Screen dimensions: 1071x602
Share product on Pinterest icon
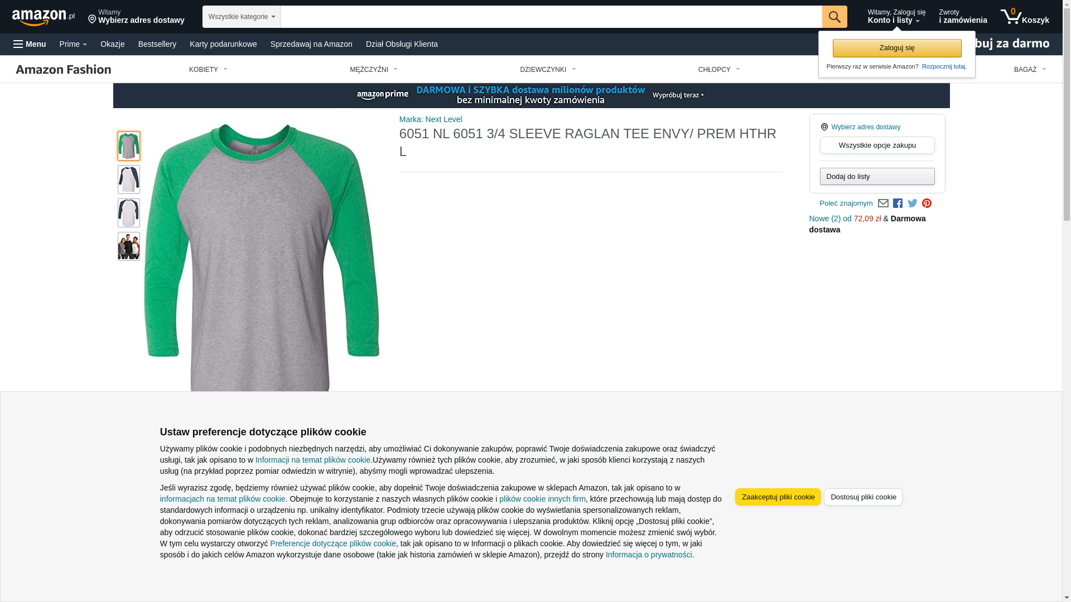(927, 203)
